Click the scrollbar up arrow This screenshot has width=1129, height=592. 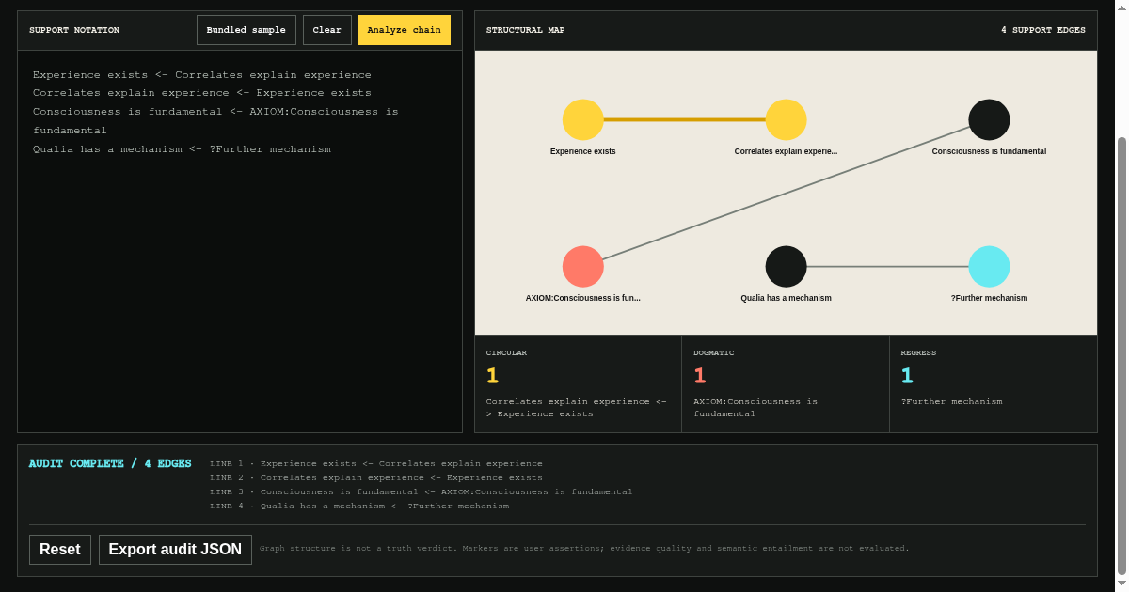point(1121,7)
